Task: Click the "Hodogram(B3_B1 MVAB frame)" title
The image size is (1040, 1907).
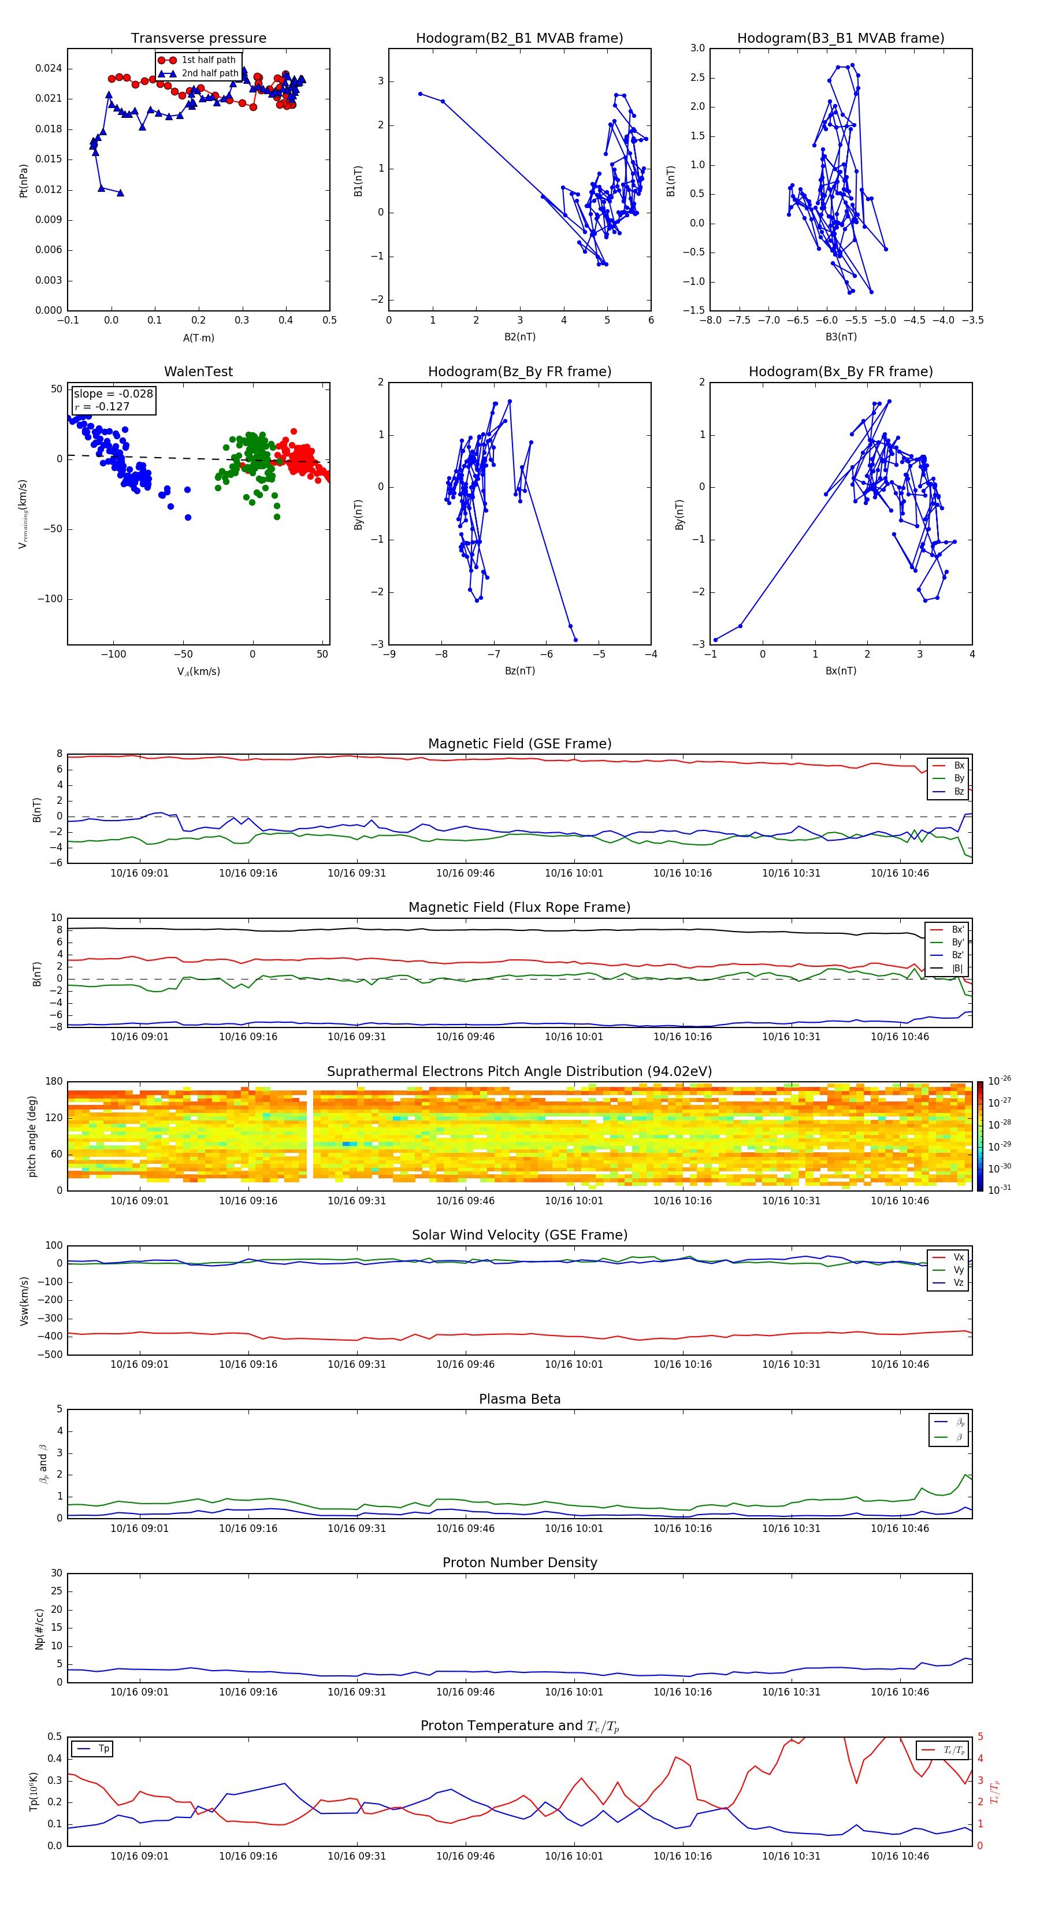Action: click(841, 38)
